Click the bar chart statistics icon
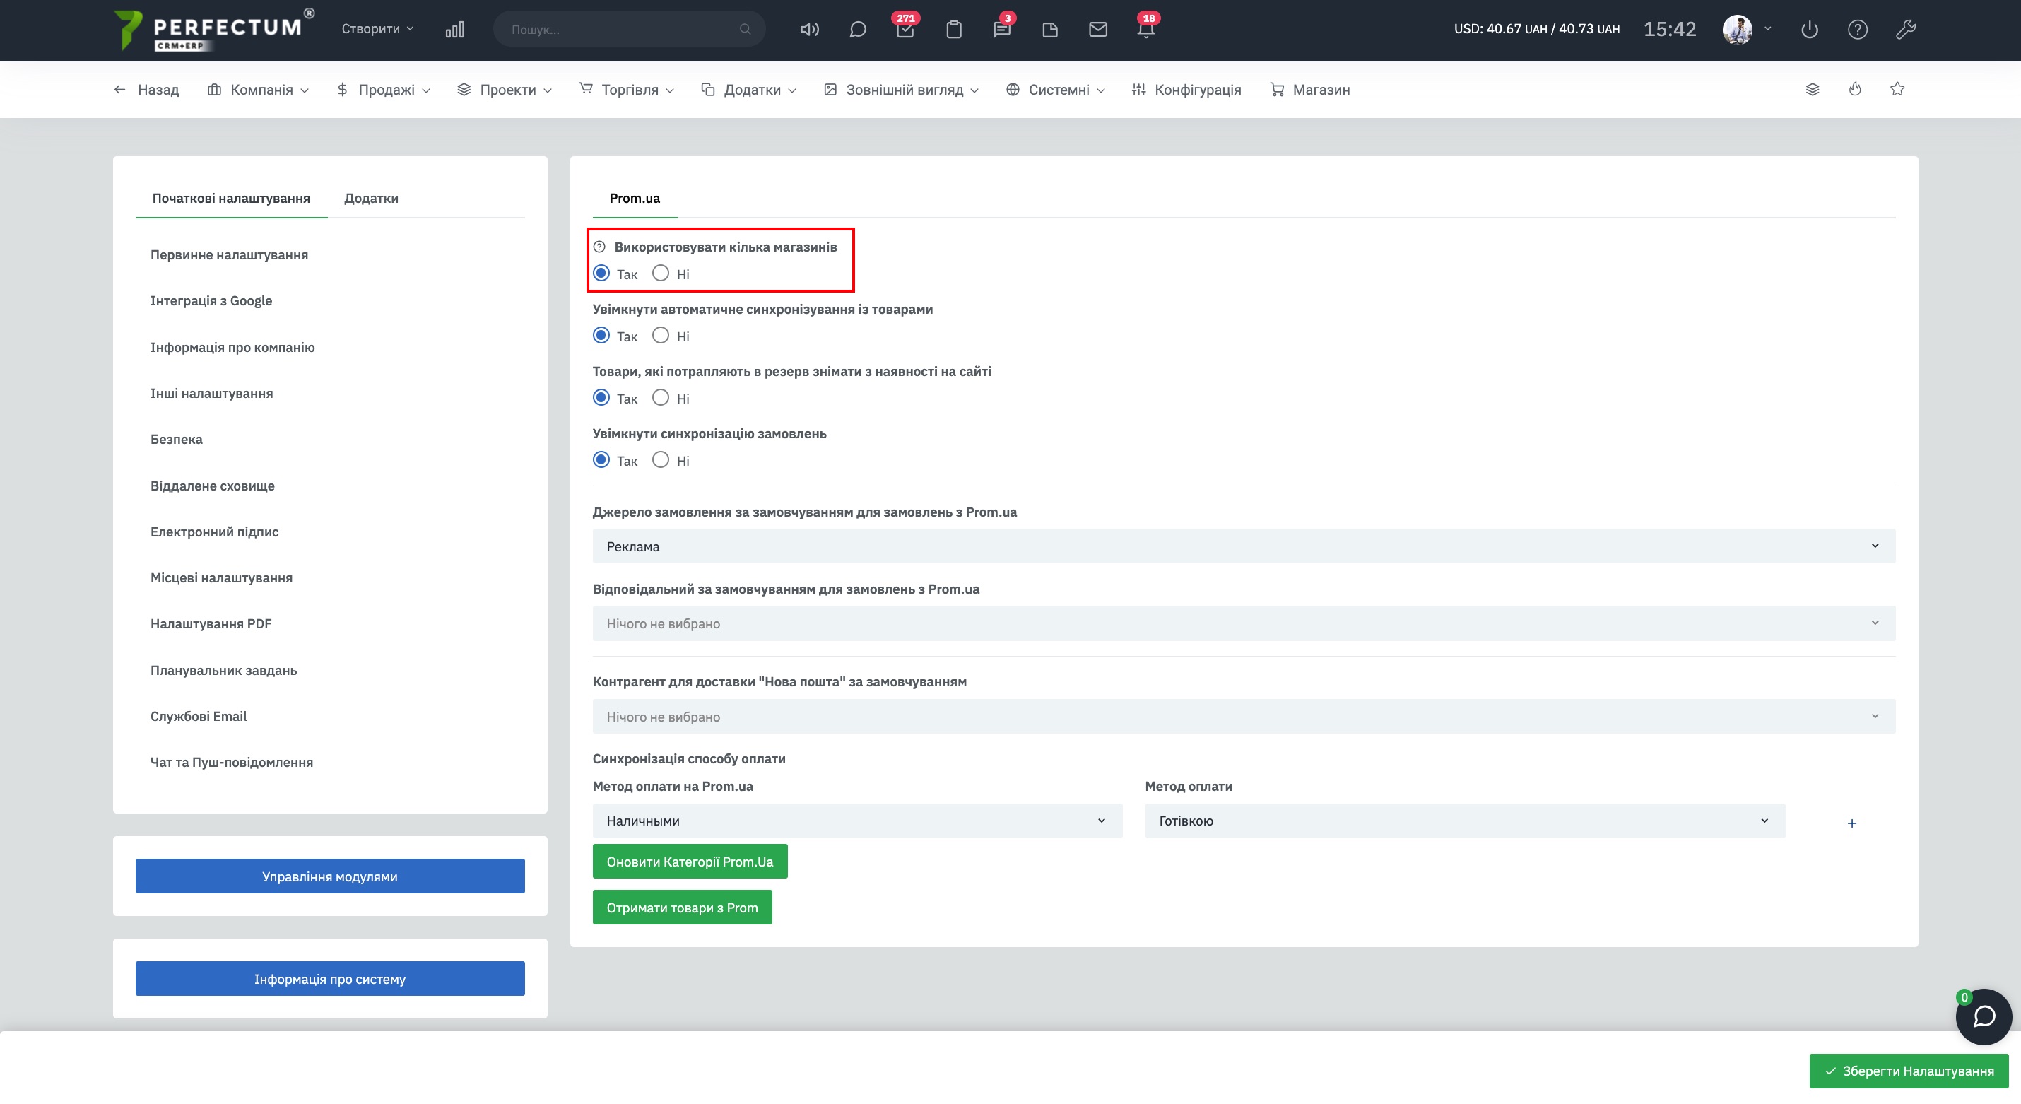Screen dimensions: 2021x1104 click(x=454, y=30)
